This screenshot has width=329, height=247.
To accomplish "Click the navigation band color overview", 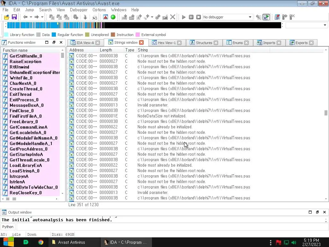I will 144,25.
